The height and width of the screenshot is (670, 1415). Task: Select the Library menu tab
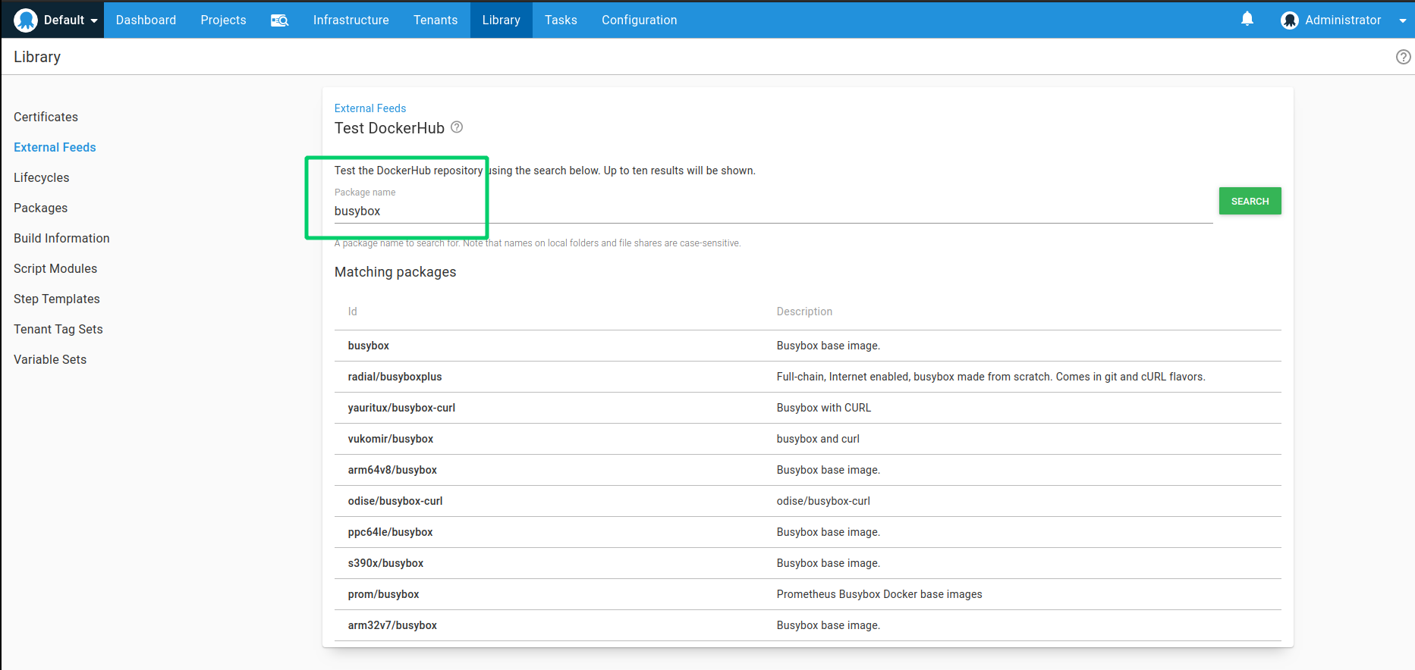click(x=501, y=20)
